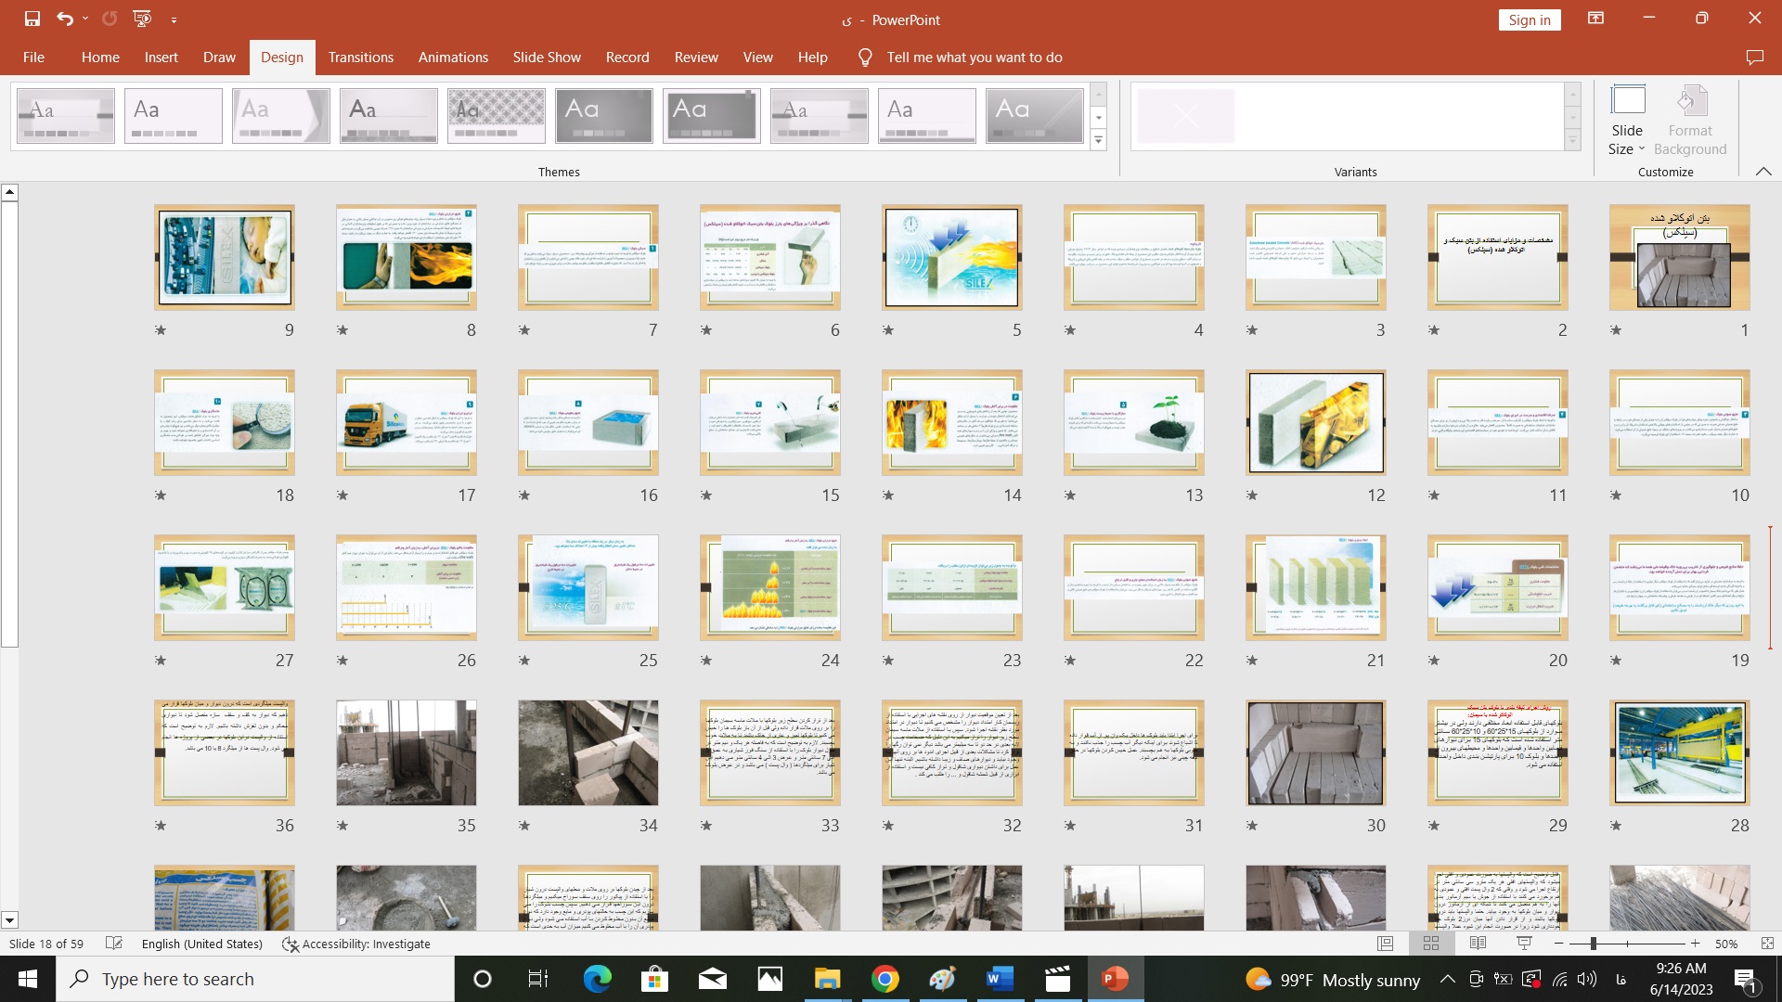Select slide 12 thumbnail
The width and height of the screenshot is (1782, 1002).
pos(1315,422)
